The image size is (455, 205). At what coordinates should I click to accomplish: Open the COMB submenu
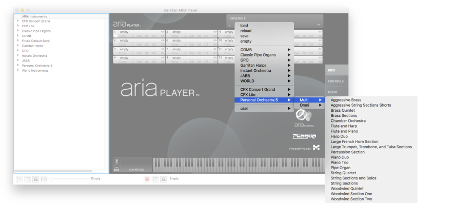click(264, 50)
